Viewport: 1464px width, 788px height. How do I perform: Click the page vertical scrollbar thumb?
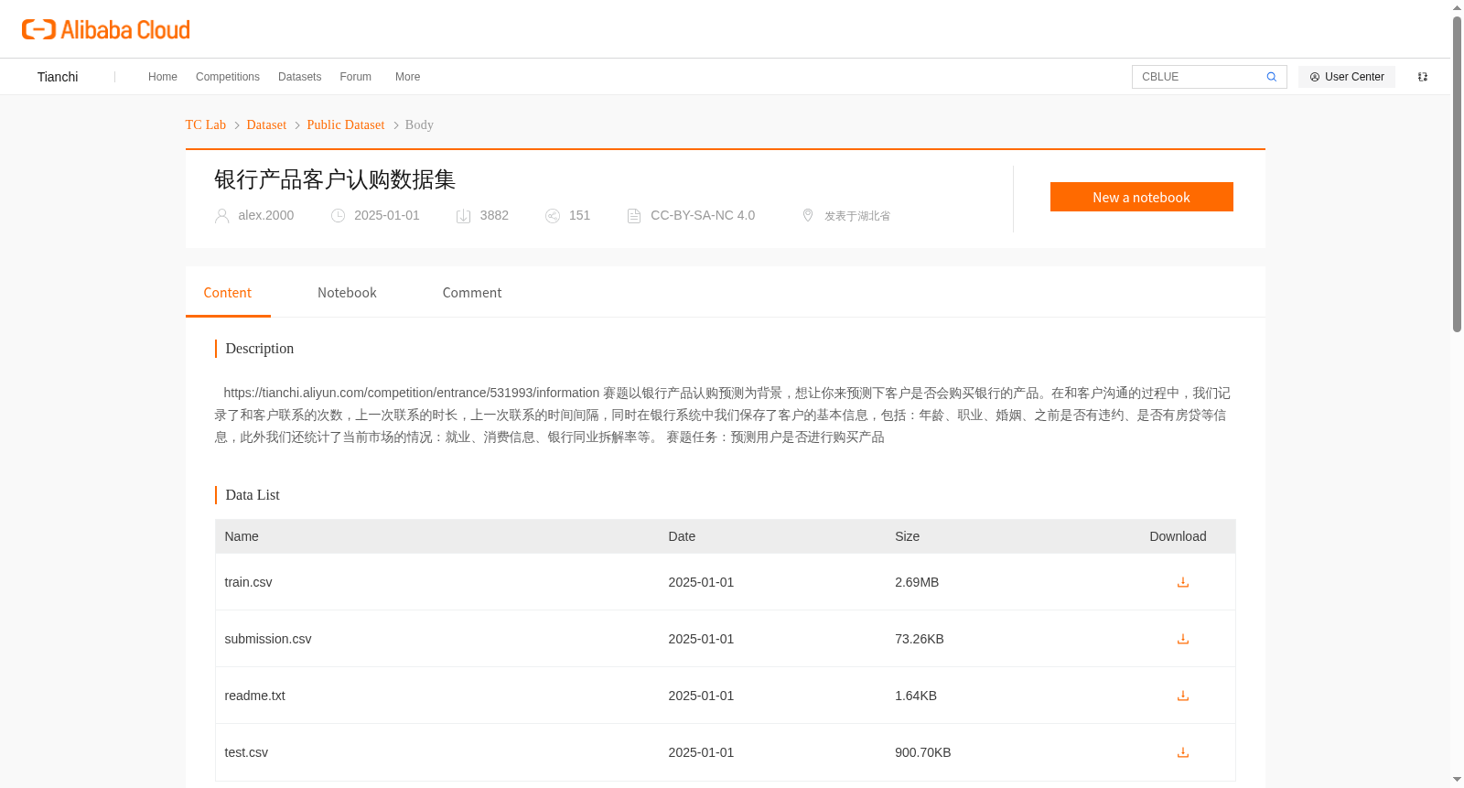pos(1457,174)
